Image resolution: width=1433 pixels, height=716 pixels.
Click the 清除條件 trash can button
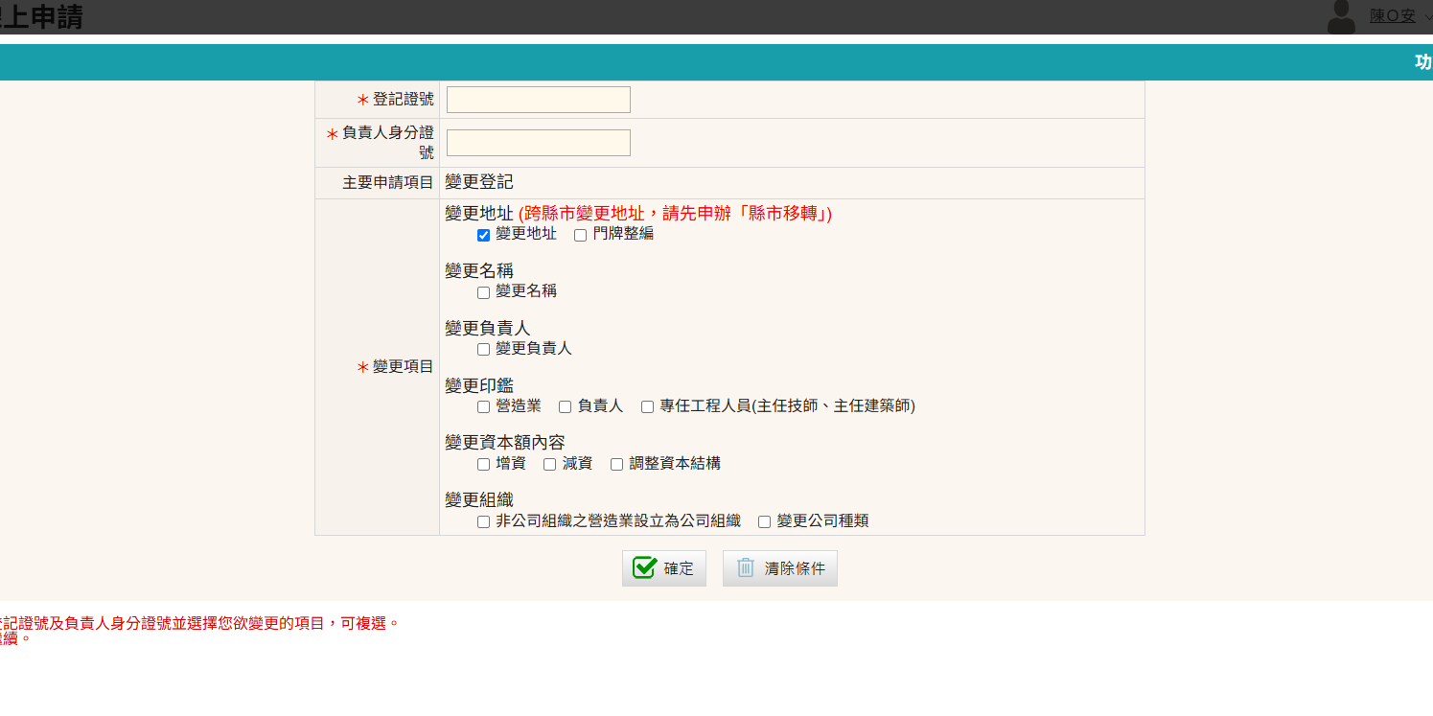click(780, 568)
